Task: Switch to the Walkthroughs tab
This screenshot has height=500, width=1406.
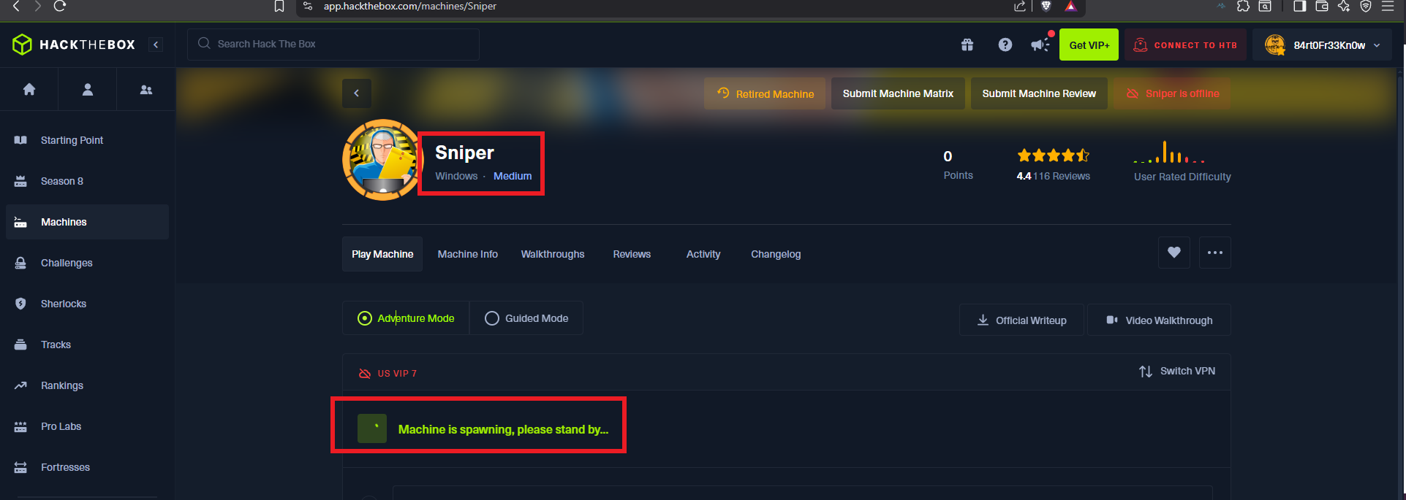Action: [x=553, y=254]
